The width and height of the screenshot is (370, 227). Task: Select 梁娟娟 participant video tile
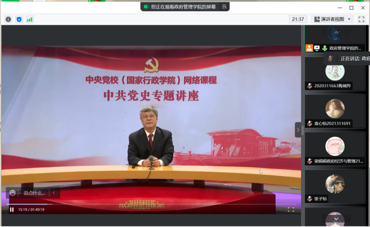335,146
